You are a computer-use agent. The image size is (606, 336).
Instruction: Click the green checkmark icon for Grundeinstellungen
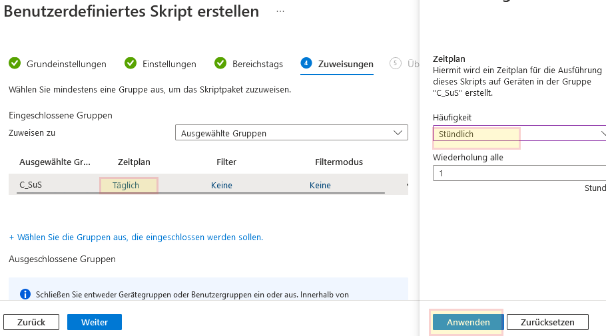(15, 63)
